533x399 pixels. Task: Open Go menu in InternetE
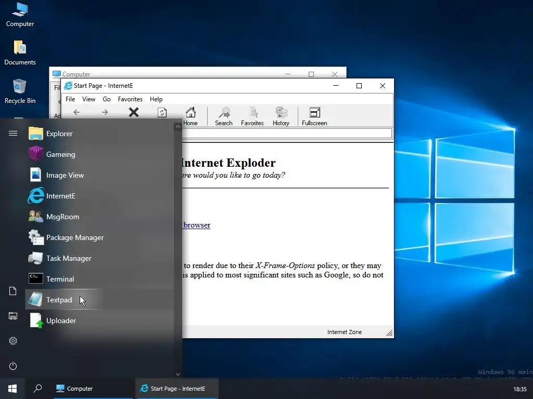107,99
